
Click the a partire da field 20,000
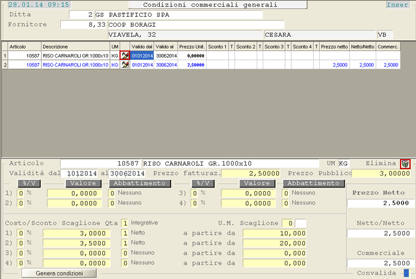coord(275,243)
